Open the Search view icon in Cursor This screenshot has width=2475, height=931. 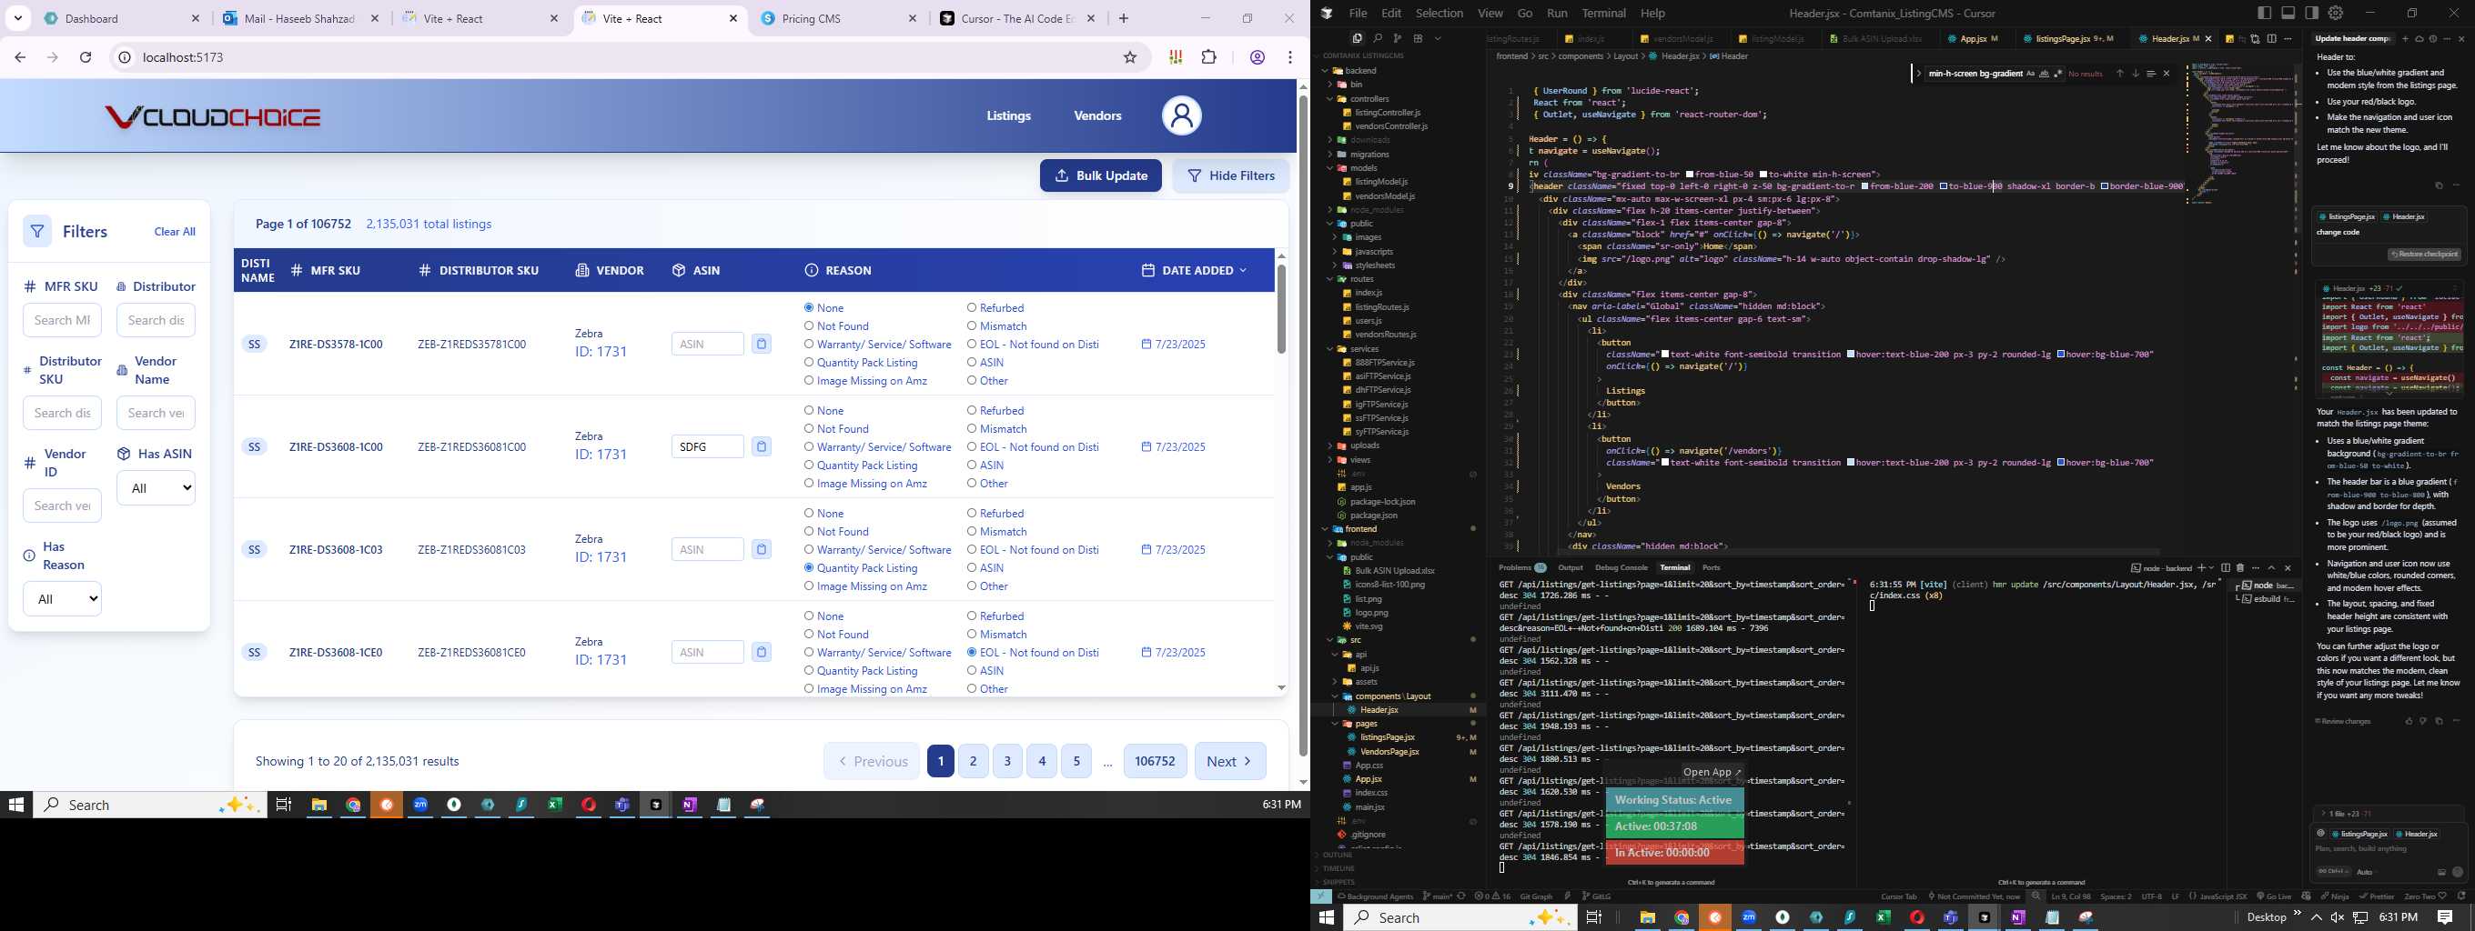(1377, 38)
